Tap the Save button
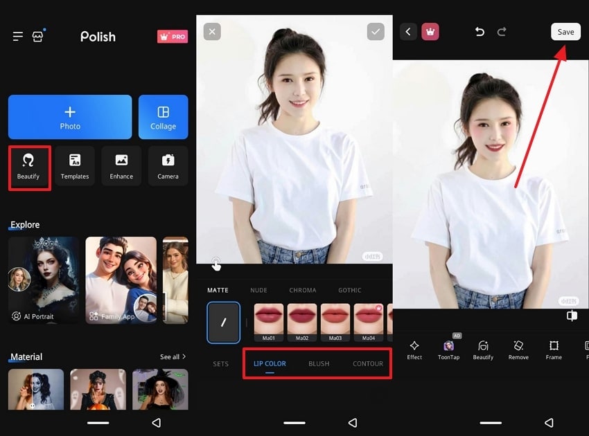This screenshot has height=436, width=589. pos(565,31)
